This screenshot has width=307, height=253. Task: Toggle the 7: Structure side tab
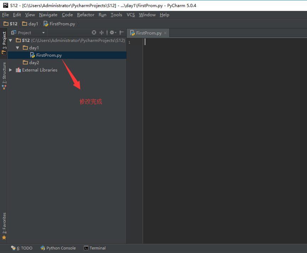click(4, 76)
